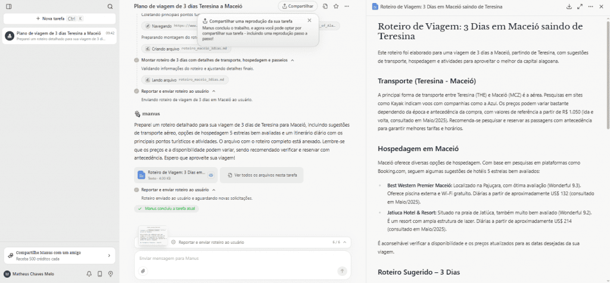Open the task files icon beside Compartilhar
This screenshot has width=610, height=283.
coord(325,6)
